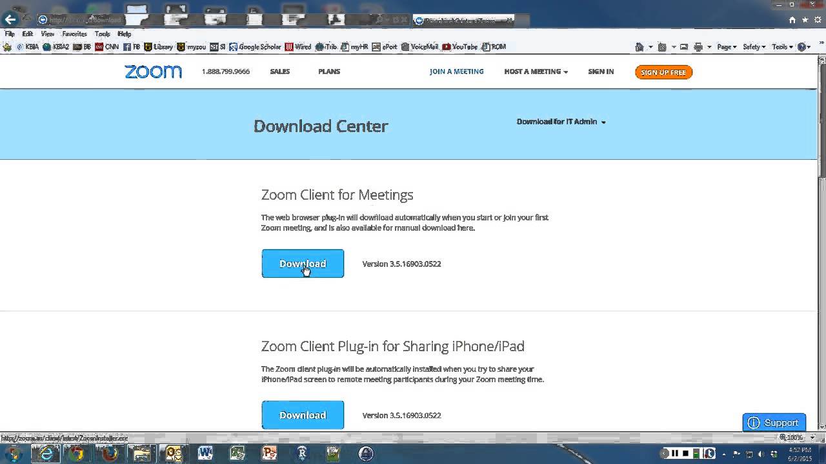Open the Tools command bar dropdown
The height and width of the screenshot is (464, 826).
[x=782, y=47]
